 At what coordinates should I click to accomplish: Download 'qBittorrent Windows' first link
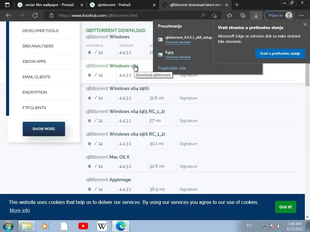(x=107, y=37)
